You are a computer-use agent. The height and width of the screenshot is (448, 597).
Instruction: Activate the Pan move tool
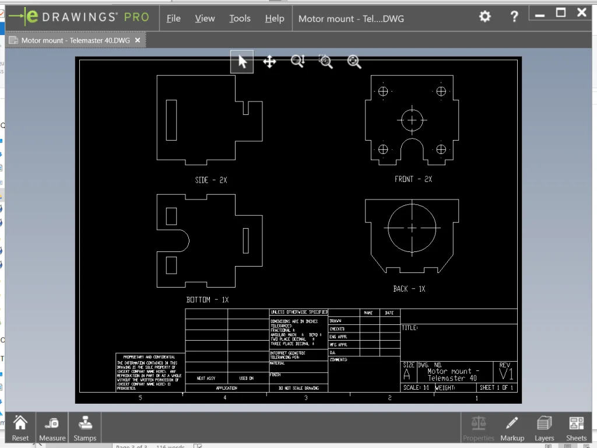[x=269, y=62]
